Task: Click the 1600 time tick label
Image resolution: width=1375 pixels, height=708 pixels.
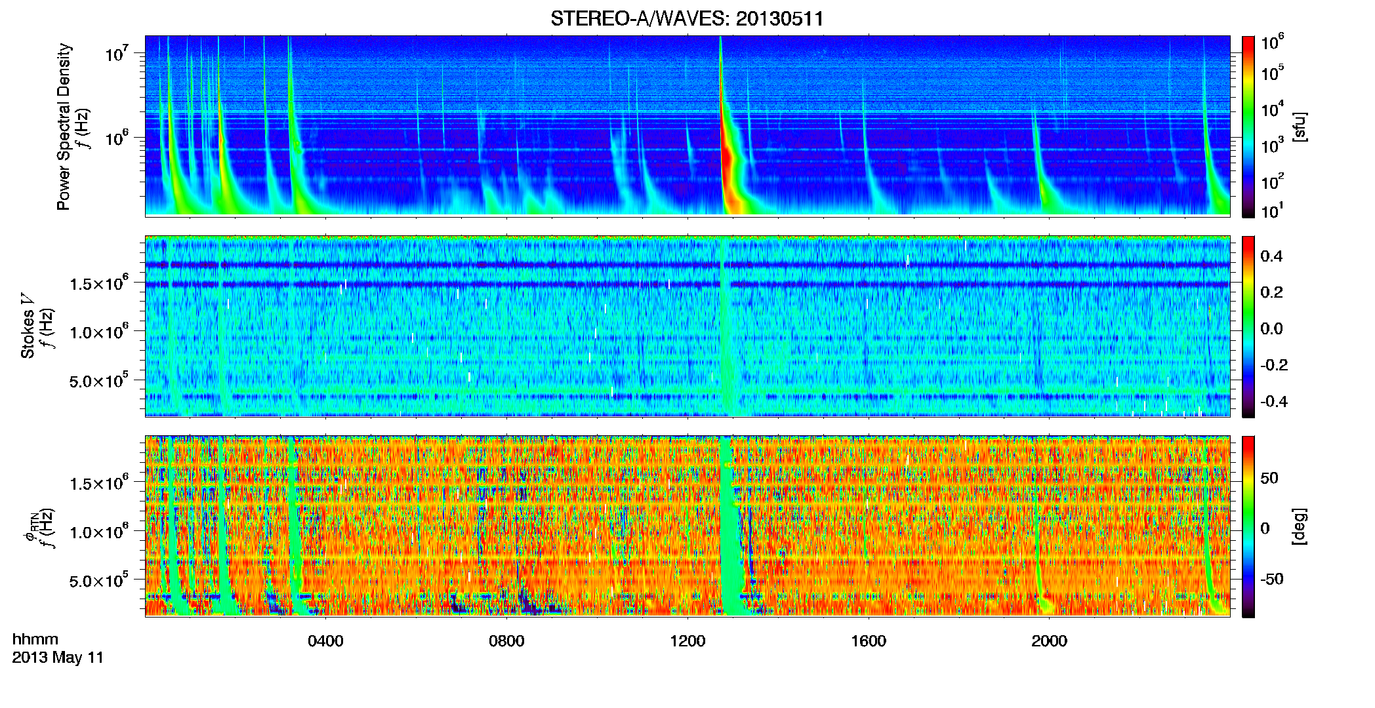Action: click(869, 641)
